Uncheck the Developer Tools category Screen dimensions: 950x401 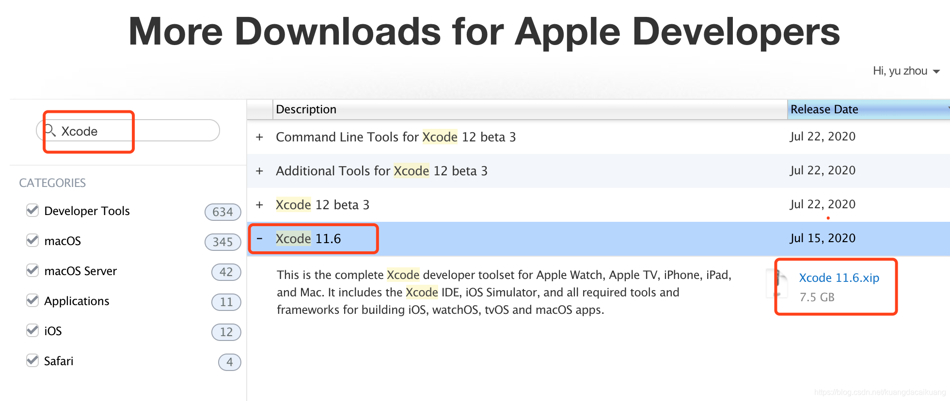32,211
